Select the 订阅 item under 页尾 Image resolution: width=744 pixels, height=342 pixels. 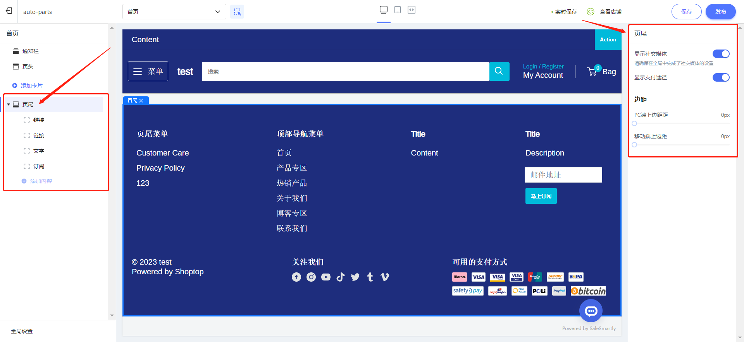point(38,166)
